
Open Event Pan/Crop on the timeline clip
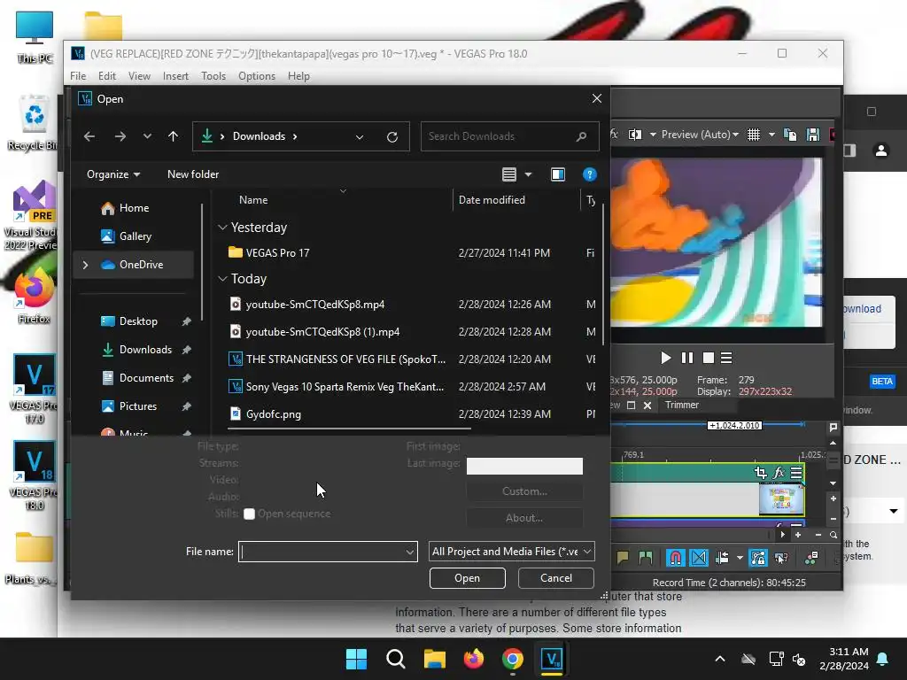pyautogui.click(x=761, y=473)
